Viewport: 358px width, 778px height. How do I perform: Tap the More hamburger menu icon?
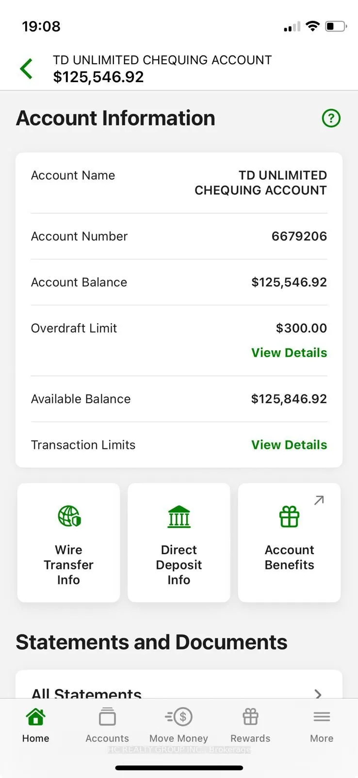click(x=322, y=717)
